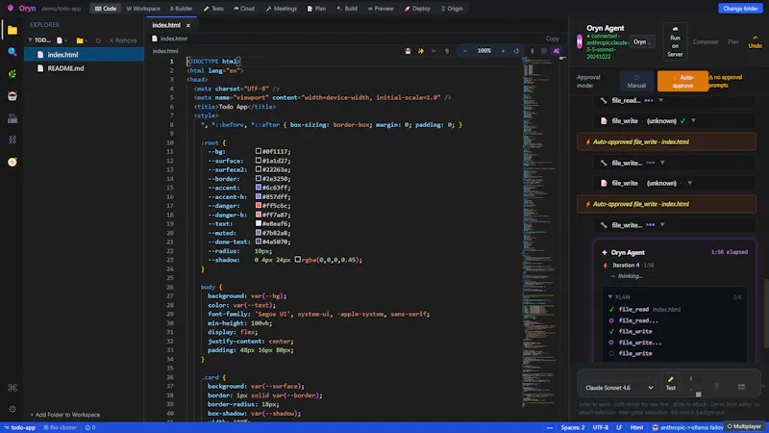Decrease editor zoom with minus button
769x433 pixels.
click(x=465, y=51)
